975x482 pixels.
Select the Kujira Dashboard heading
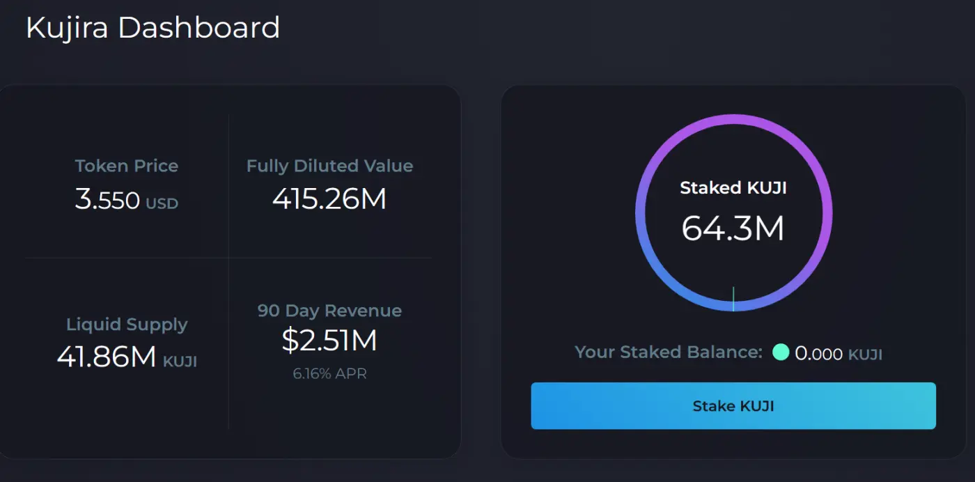click(153, 28)
